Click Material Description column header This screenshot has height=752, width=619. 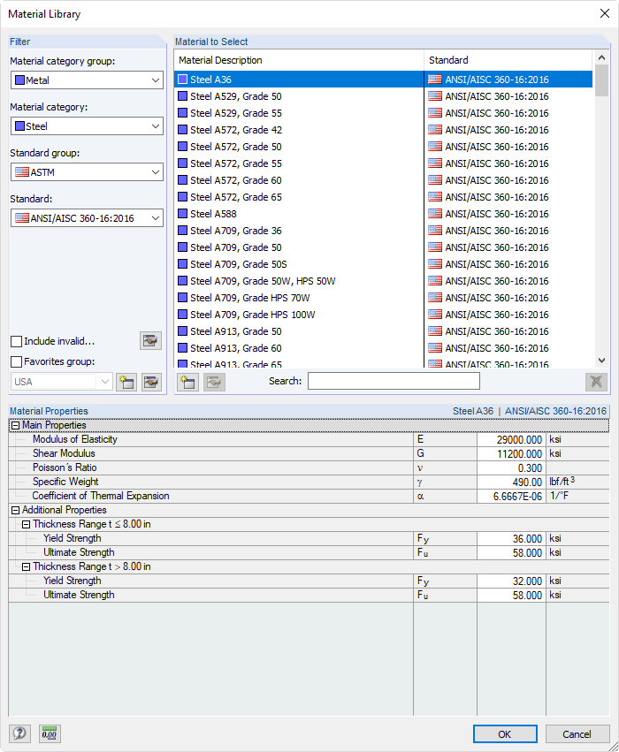(x=299, y=60)
